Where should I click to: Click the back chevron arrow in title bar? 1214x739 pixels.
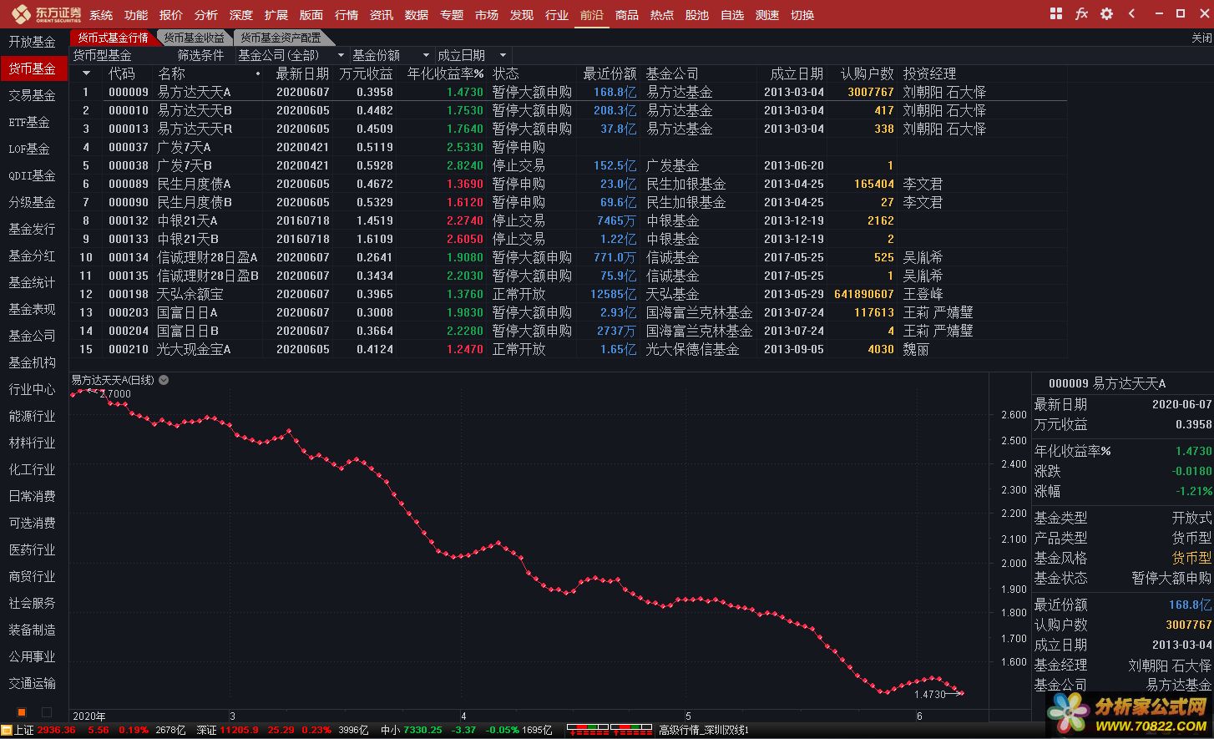(1131, 13)
